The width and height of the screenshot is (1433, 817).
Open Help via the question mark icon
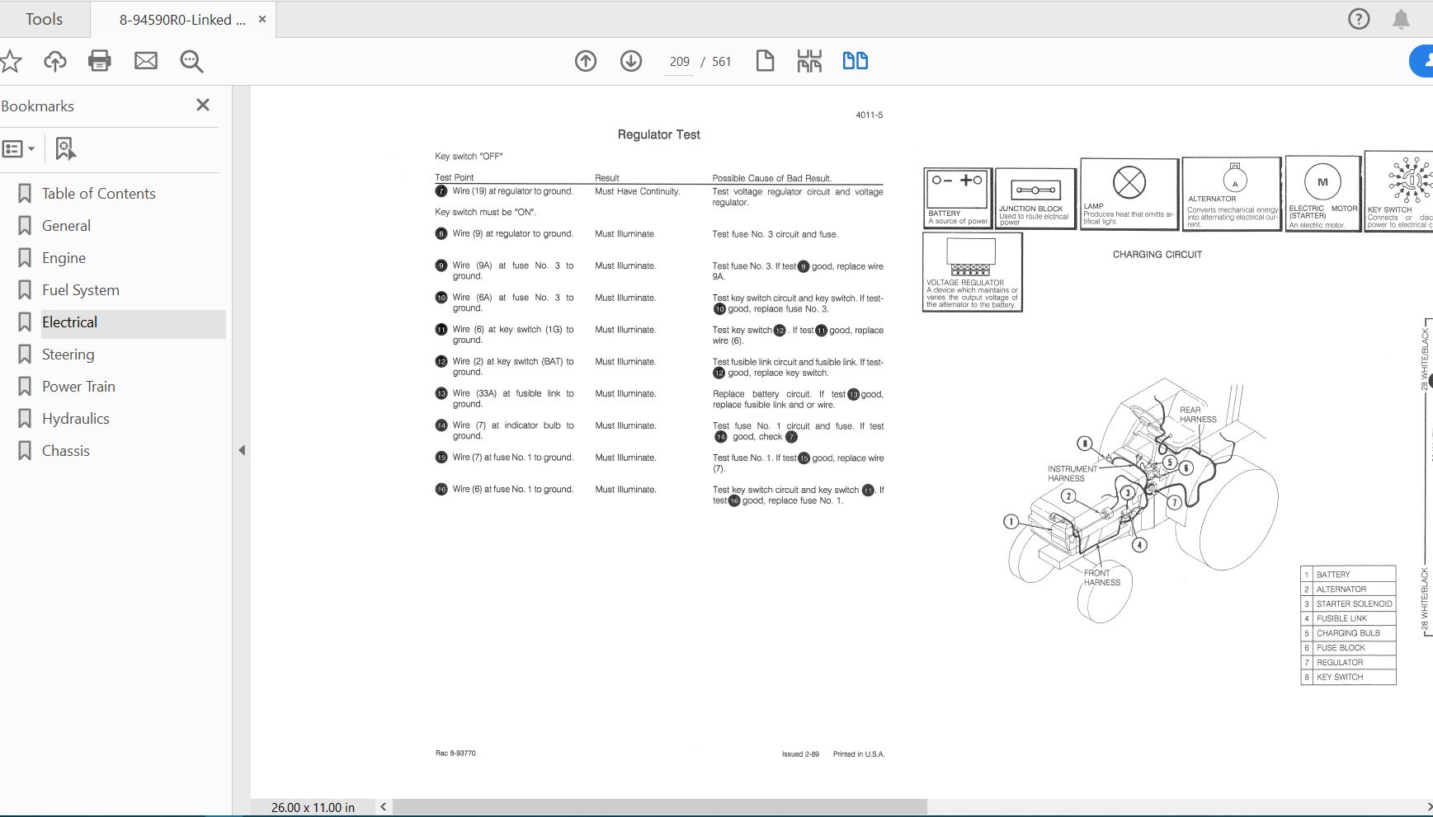[1357, 18]
